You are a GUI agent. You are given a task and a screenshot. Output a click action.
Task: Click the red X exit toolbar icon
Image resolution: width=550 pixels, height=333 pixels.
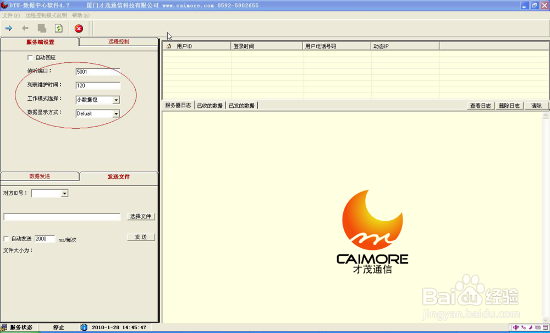click(x=79, y=29)
